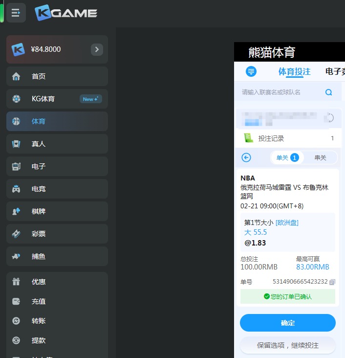Image resolution: width=345 pixels, height=358 pixels.
Task: Click the @1.83 odds value
Action: pos(255,243)
